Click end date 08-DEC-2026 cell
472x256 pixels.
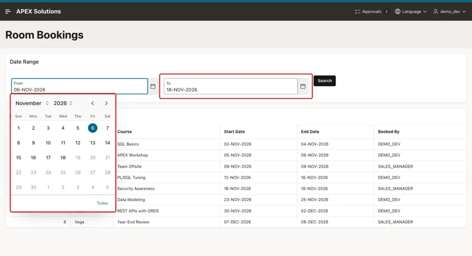[x=336, y=222]
